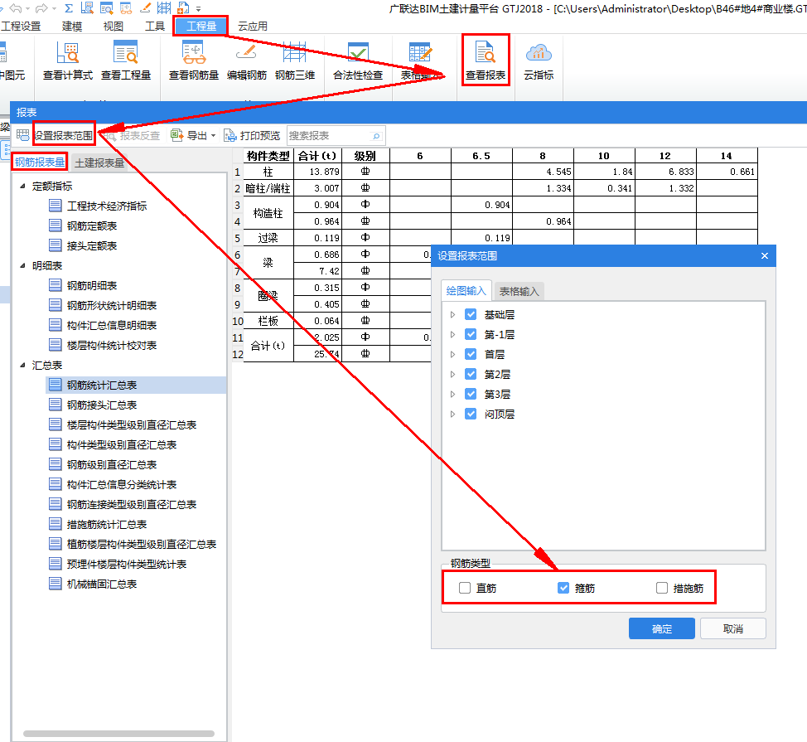This screenshot has height=742, width=807.
Task: Click 钢筋三维 ribbon button
Action: click(x=295, y=61)
